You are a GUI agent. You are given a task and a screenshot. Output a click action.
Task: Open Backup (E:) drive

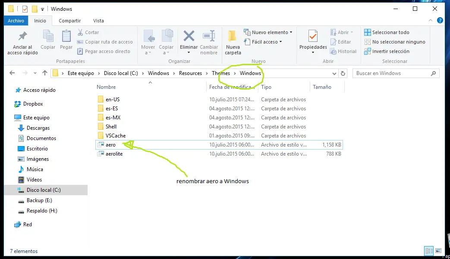click(35, 200)
